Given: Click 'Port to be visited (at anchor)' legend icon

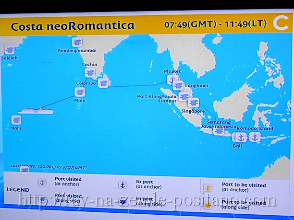Looking at the screenshot, I should [208, 187].
